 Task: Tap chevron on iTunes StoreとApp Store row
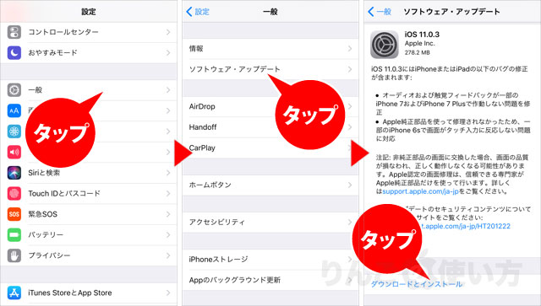168,293
